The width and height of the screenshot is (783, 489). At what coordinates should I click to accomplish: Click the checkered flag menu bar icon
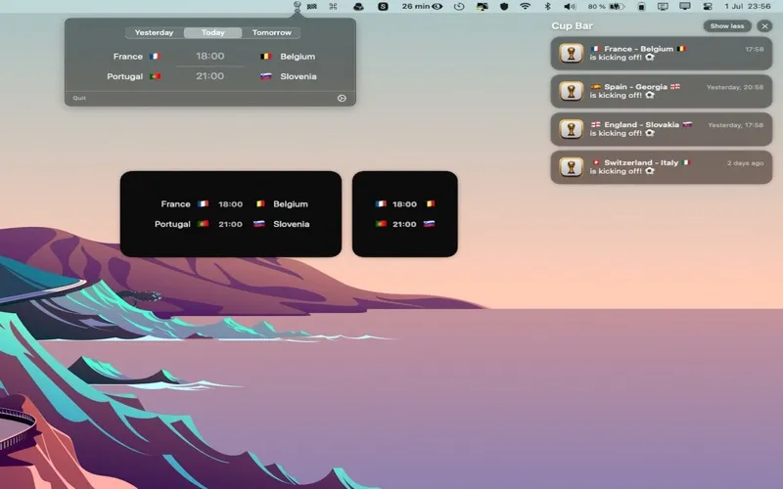click(x=312, y=7)
